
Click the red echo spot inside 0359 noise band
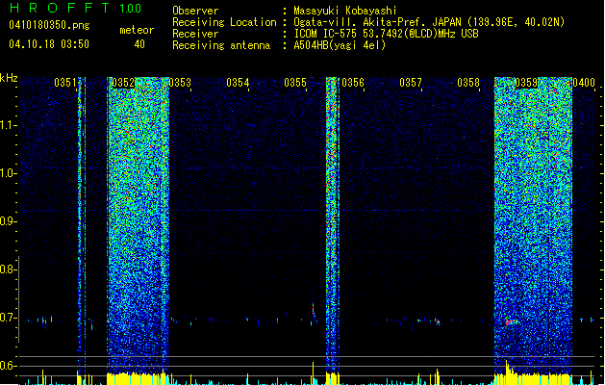point(512,321)
